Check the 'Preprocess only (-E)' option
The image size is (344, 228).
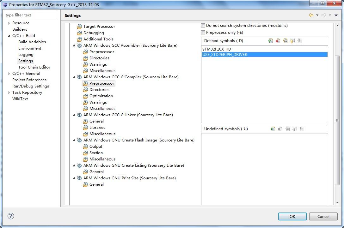pyautogui.click(x=203, y=32)
